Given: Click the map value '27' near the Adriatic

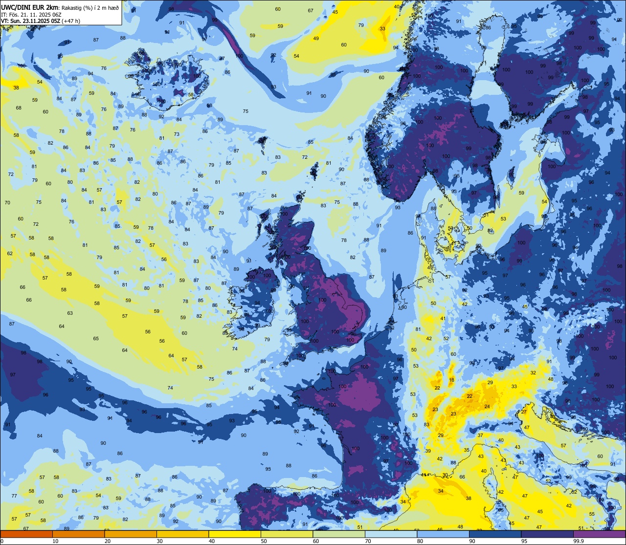Looking at the screenshot, I should coord(523,412).
